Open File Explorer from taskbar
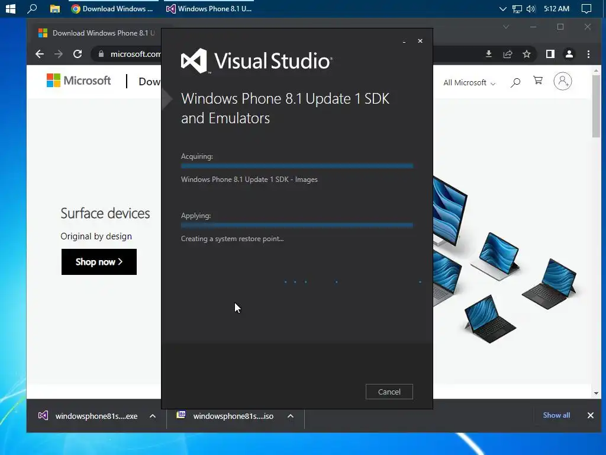This screenshot has height=455, width=606. [55, 8]
